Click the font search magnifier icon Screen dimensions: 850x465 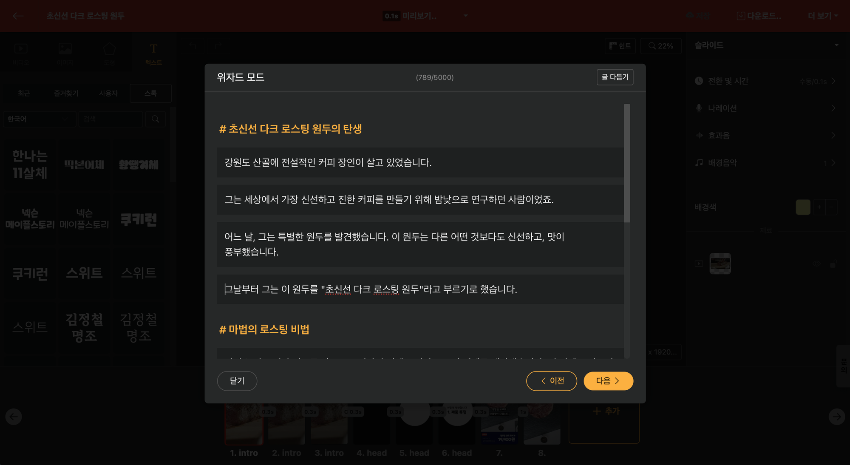pos(156,119)
